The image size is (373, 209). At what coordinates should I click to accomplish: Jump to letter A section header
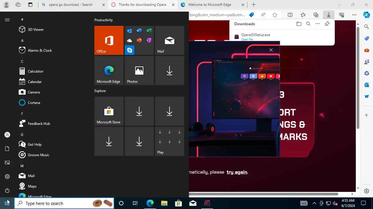pos(22,40)
